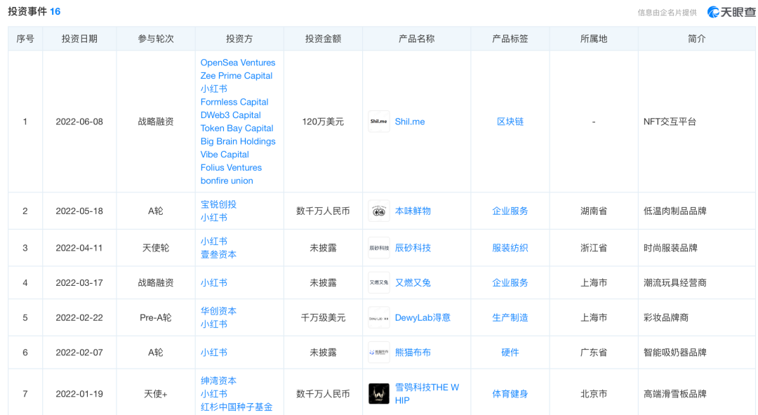This screenshot has height=415, width=758.
Task: Select the 湖南省 location cell
Action: pos(594,211)
